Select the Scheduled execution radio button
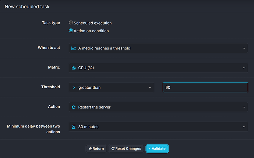 [71, 23]
